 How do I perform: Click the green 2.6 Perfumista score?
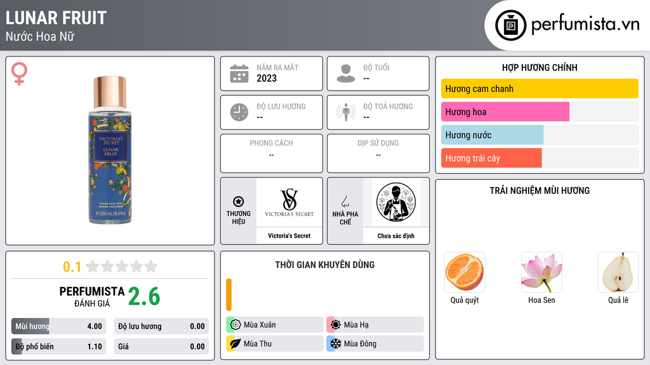click(144, 297)
